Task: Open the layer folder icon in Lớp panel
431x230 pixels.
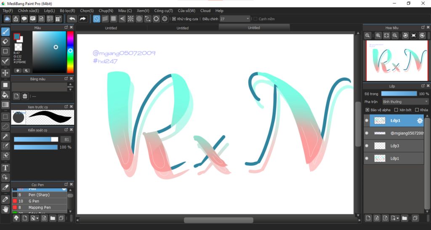Action: (404, 218)
